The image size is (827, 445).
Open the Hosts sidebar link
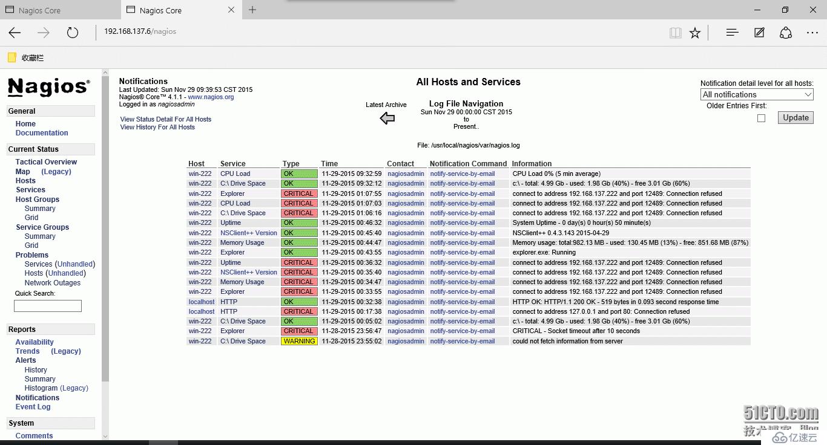coord(25,181)
